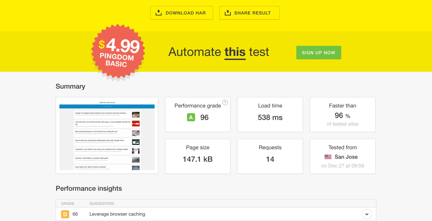
Task: Click the Load time value 538 ms
Action: point(270,118)
